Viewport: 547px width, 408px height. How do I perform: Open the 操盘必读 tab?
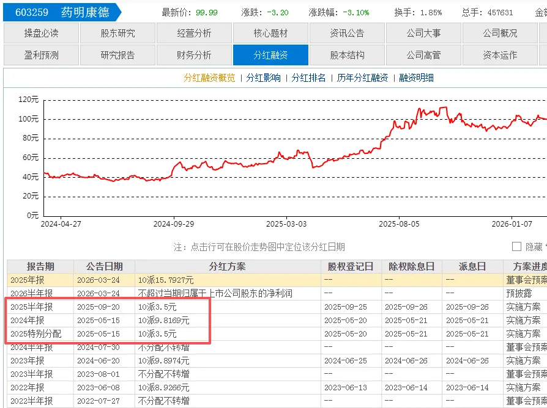(41, 33)
